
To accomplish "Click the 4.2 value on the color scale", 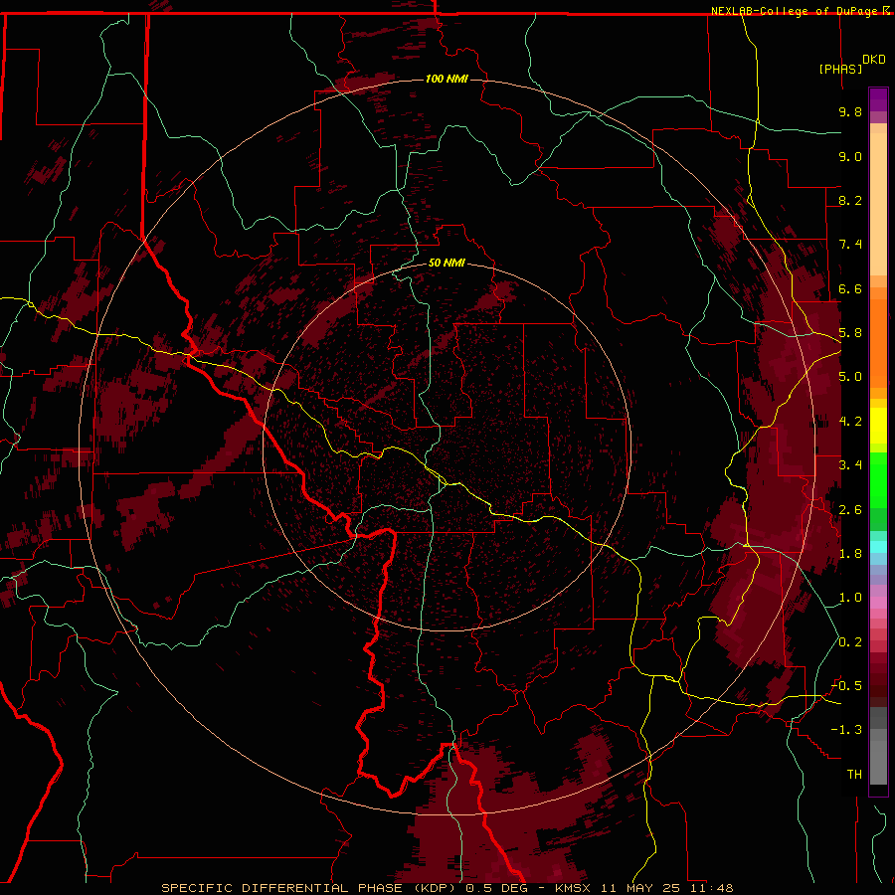I will [x=850, y=422].
